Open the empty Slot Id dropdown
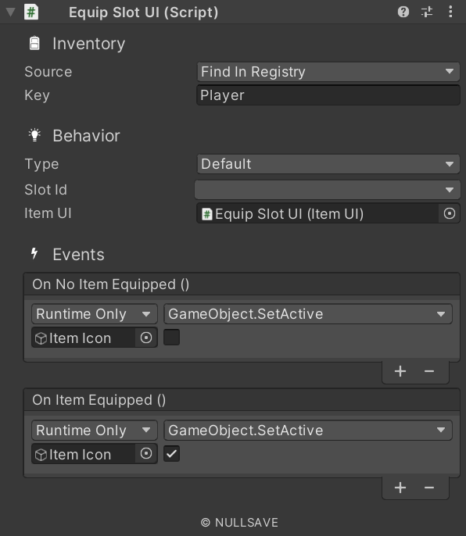Image resolution: width=466 pixels, height=536 pixels. point(328,190)
